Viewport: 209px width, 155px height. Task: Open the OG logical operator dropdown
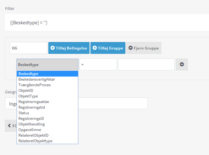(x=29, y=48)
